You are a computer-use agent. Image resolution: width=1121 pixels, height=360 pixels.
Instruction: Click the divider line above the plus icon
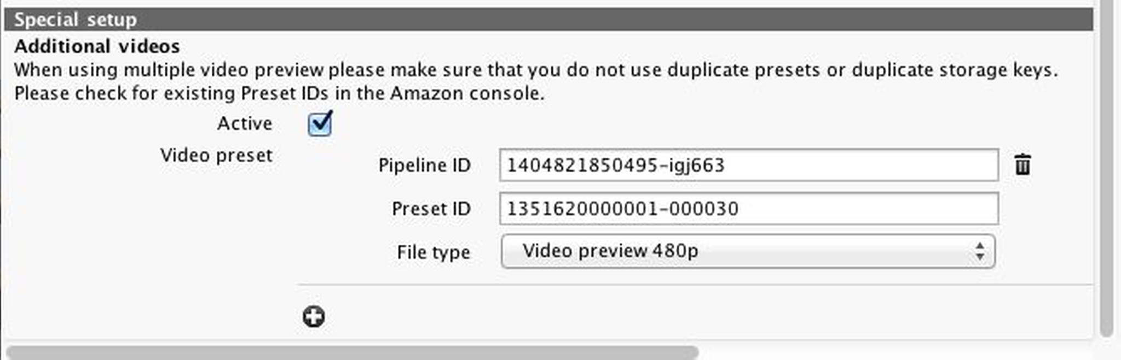pyautogui.click(x=694, y=285)
